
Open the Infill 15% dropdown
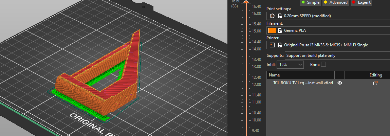click(291, 64)
